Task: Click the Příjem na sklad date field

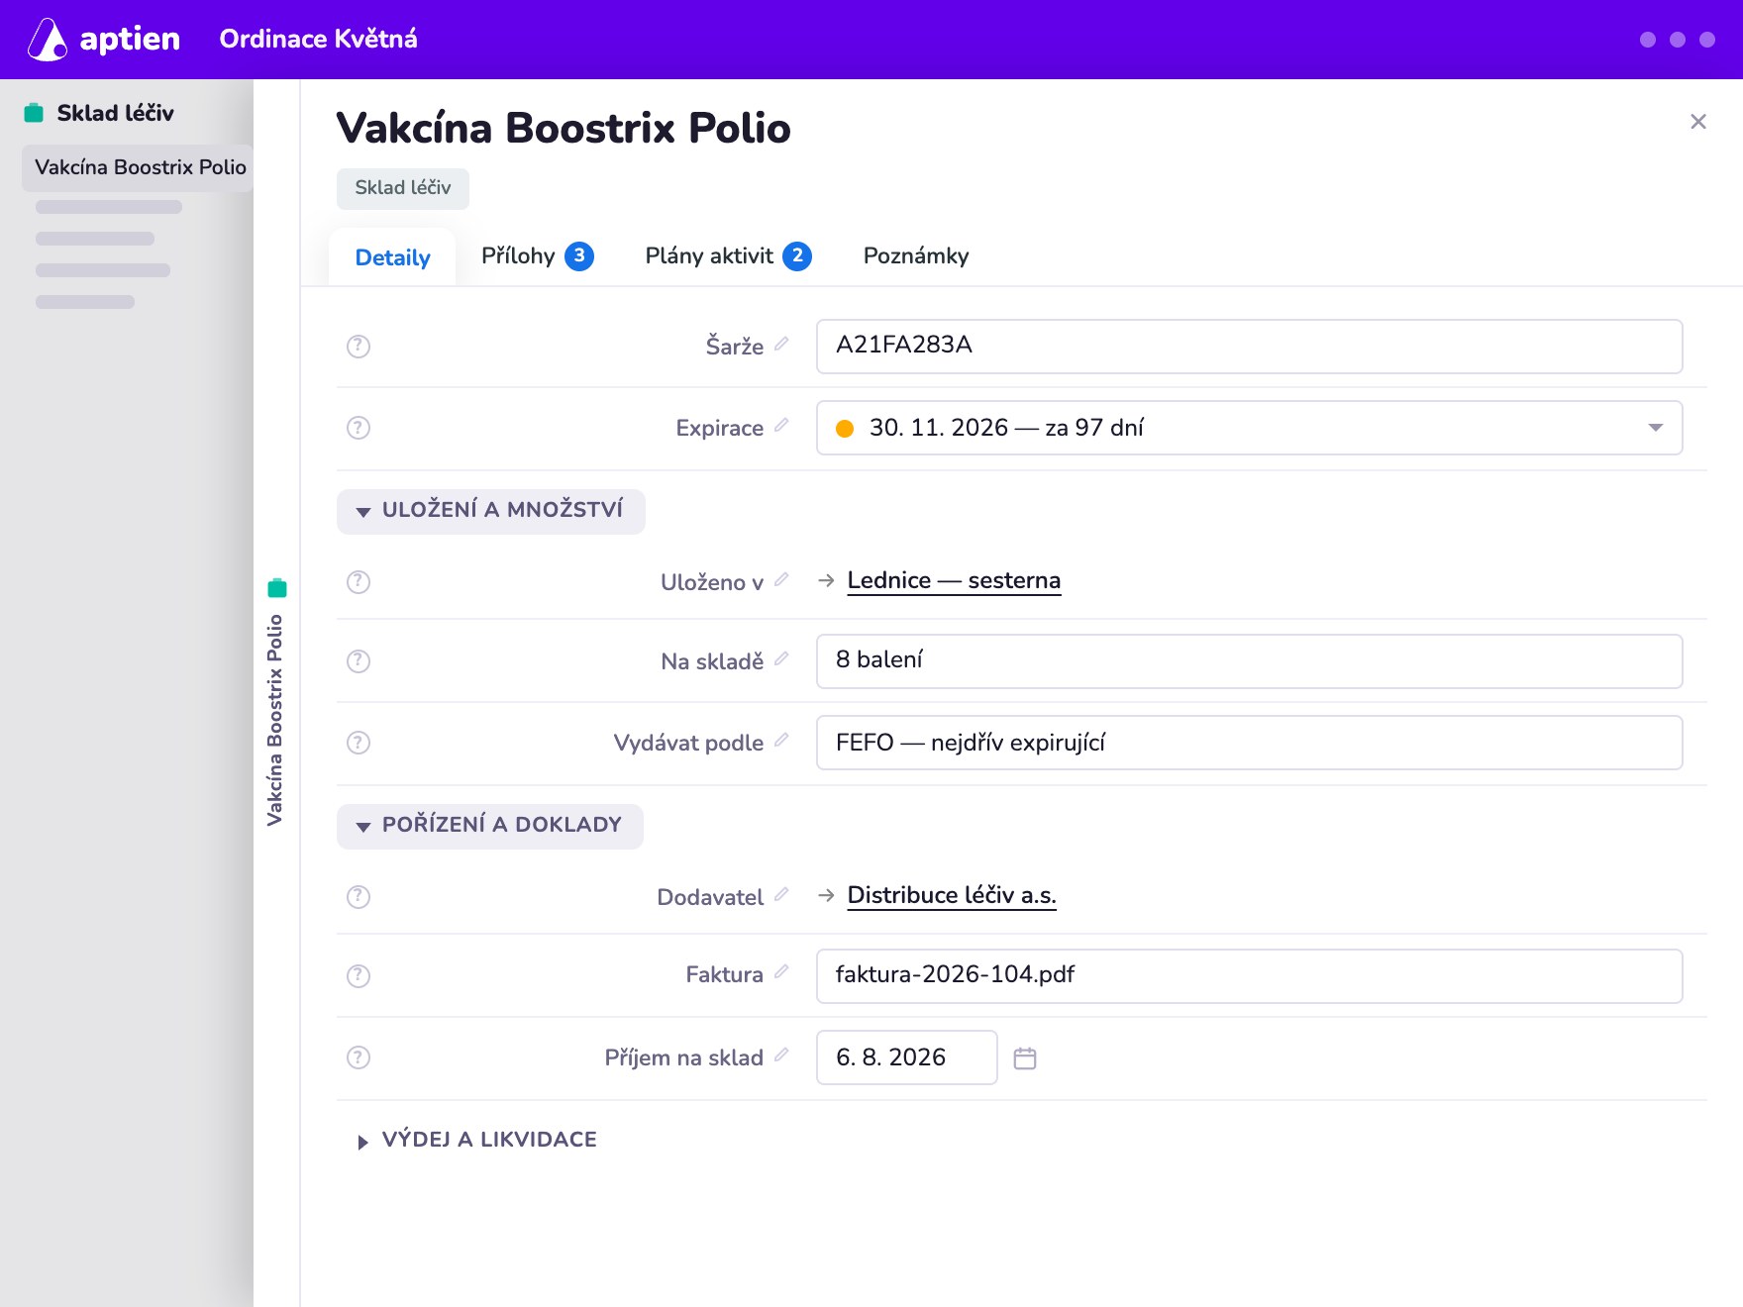Action: pos(906,1057)
